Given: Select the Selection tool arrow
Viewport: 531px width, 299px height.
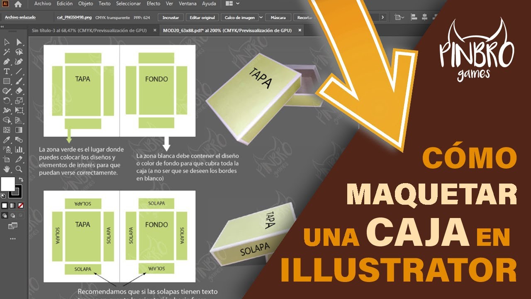Looking at the screenshot, I should click(7, 42).
